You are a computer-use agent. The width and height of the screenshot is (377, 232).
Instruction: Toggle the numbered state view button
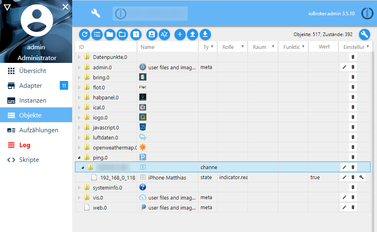point(136,34)
